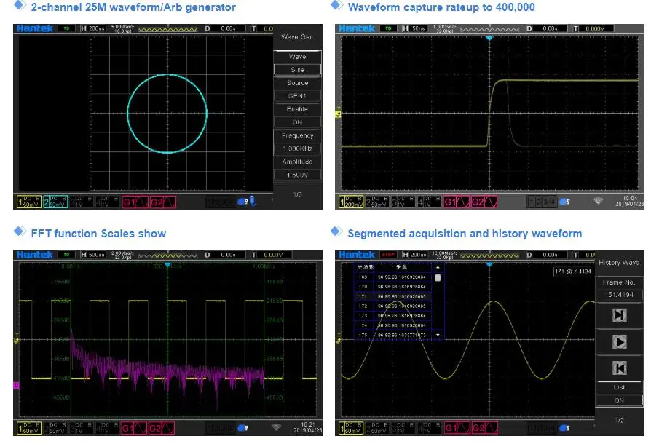Select channel 2 50mV badge on Wave Gen screen
This screenshot has height=444, width=659.
(55, 202)
